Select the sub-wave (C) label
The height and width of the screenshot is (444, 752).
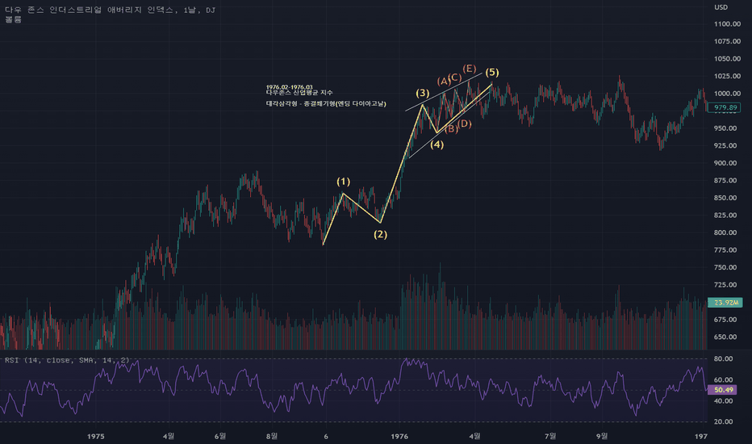point(455,77)
